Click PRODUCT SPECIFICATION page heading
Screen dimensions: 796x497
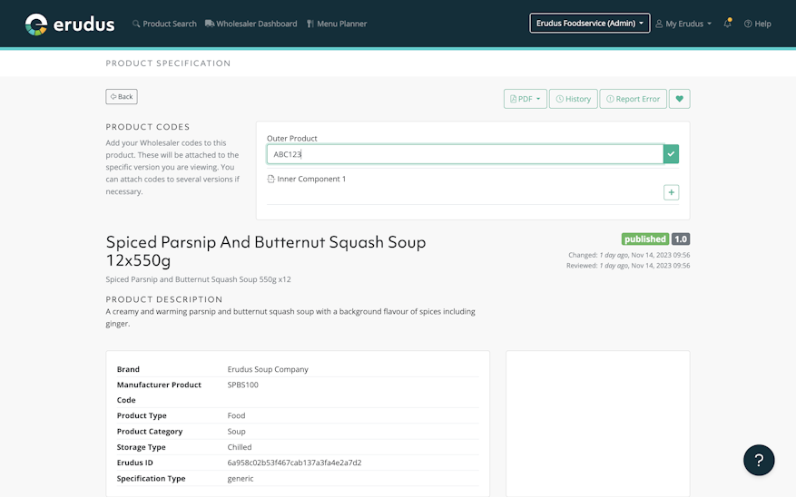168,63
